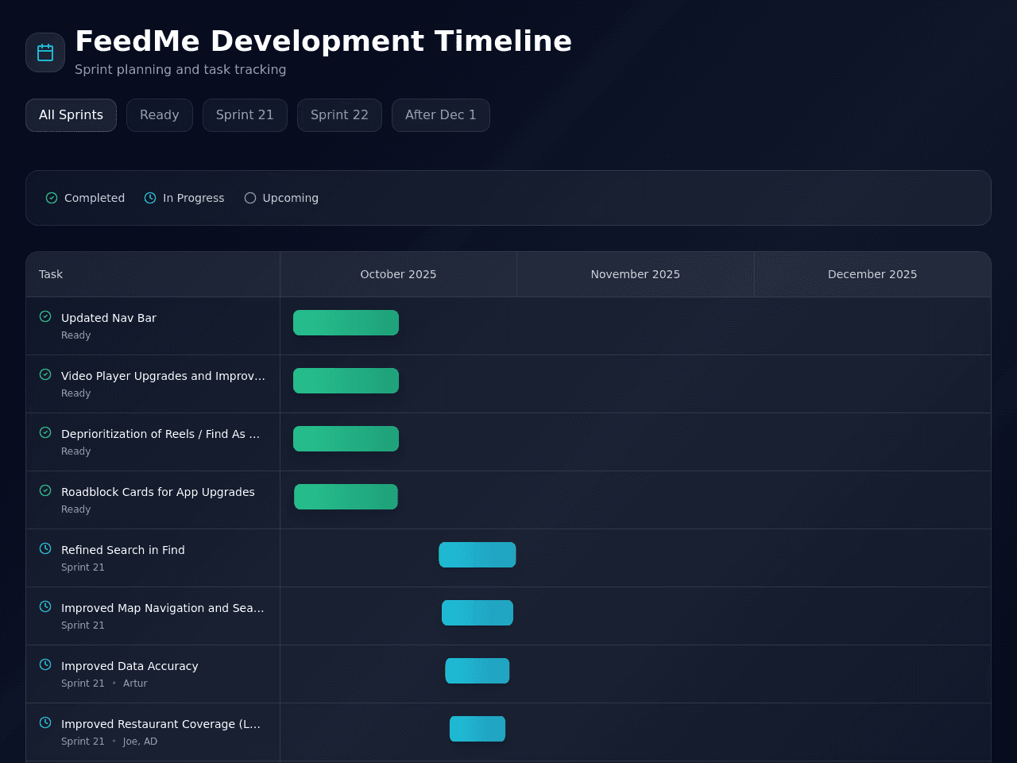Open the Improved Data Accuracy task
The image size is (1017, 763).
(130, 666)
